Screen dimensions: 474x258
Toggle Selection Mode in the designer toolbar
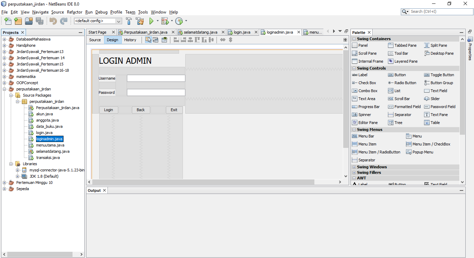(x=148, y=39)
